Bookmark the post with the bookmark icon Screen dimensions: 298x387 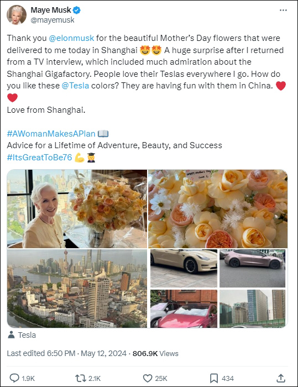214,378
